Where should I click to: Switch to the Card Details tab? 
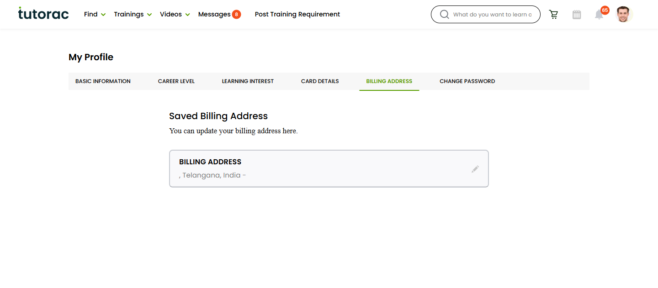320,81
